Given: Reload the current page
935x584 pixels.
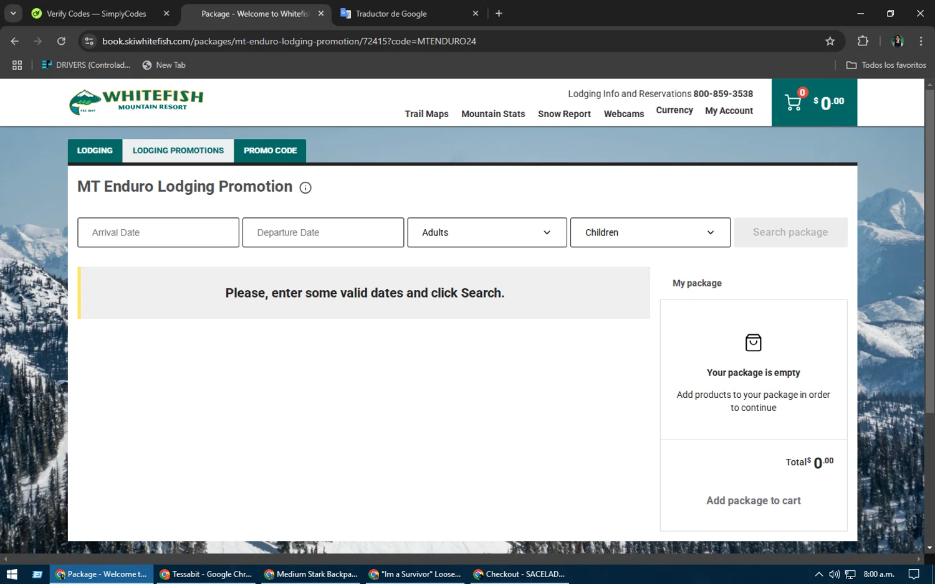Looking at the screenshot, I should (x=61, y=41).
